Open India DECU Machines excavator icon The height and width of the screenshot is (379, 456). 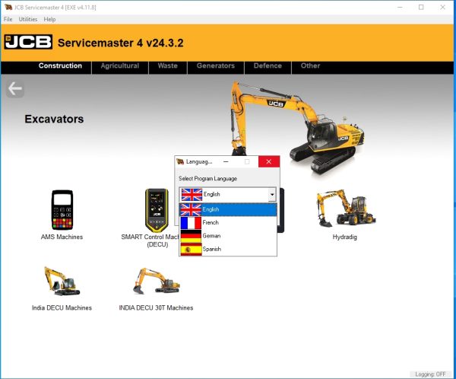(x=62, y=281)
